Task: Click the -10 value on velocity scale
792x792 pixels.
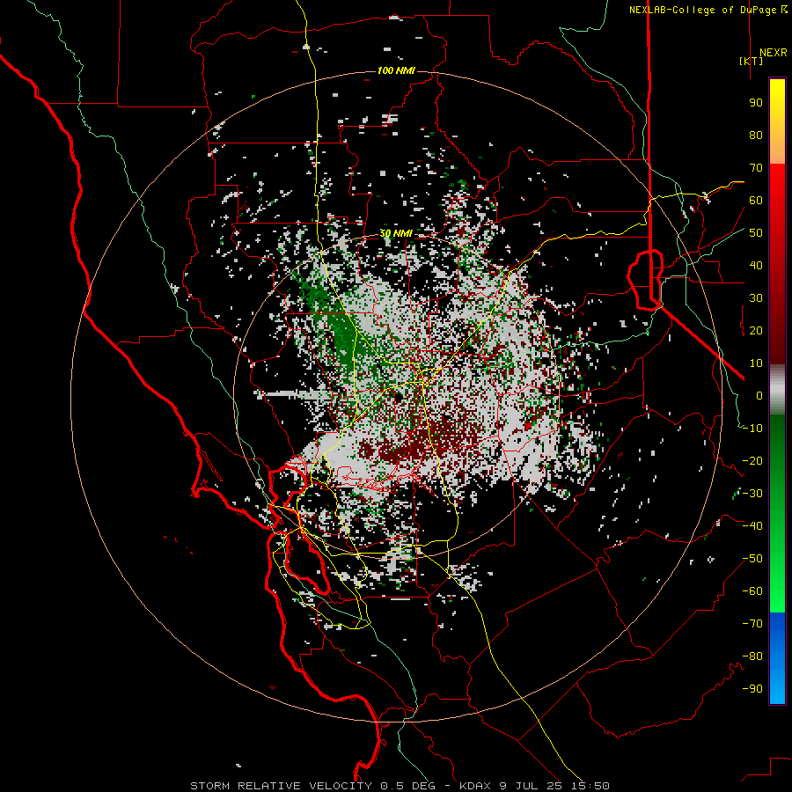Action: pos(752,429)
